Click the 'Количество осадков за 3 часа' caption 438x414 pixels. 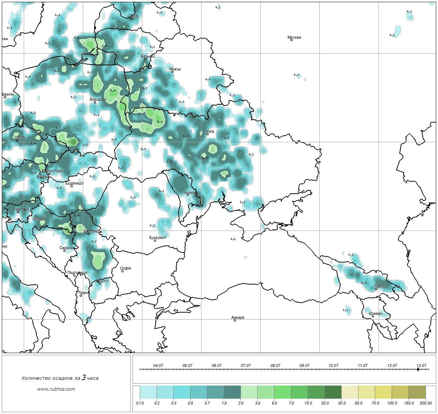[x=60, y=378]
